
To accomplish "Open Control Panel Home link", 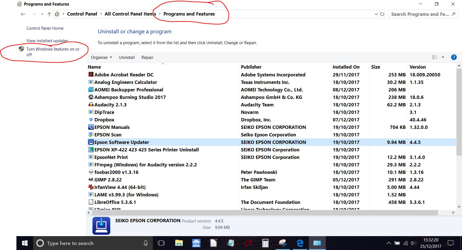I will [45, 28].
